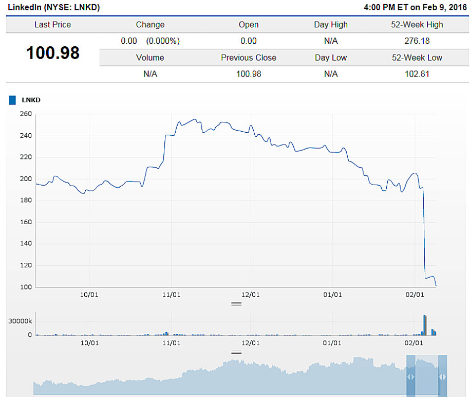Click the 11/01 date under the price chart
The image size is (470, 397).
[x=172, y=295]
